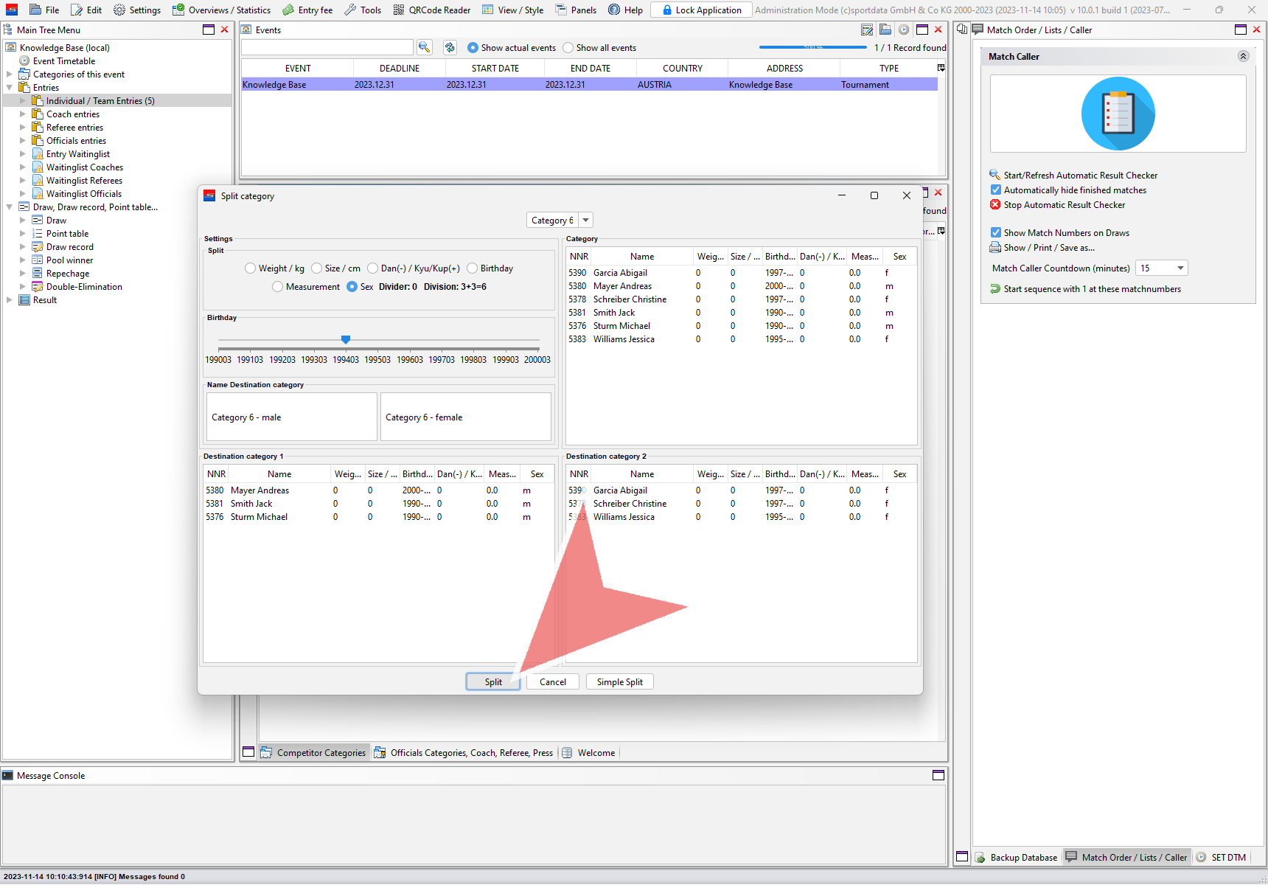Click Start/Refresh Automatic Result Checker icon
Screen dimensions: 1268x885
click(x=995, y=175)
